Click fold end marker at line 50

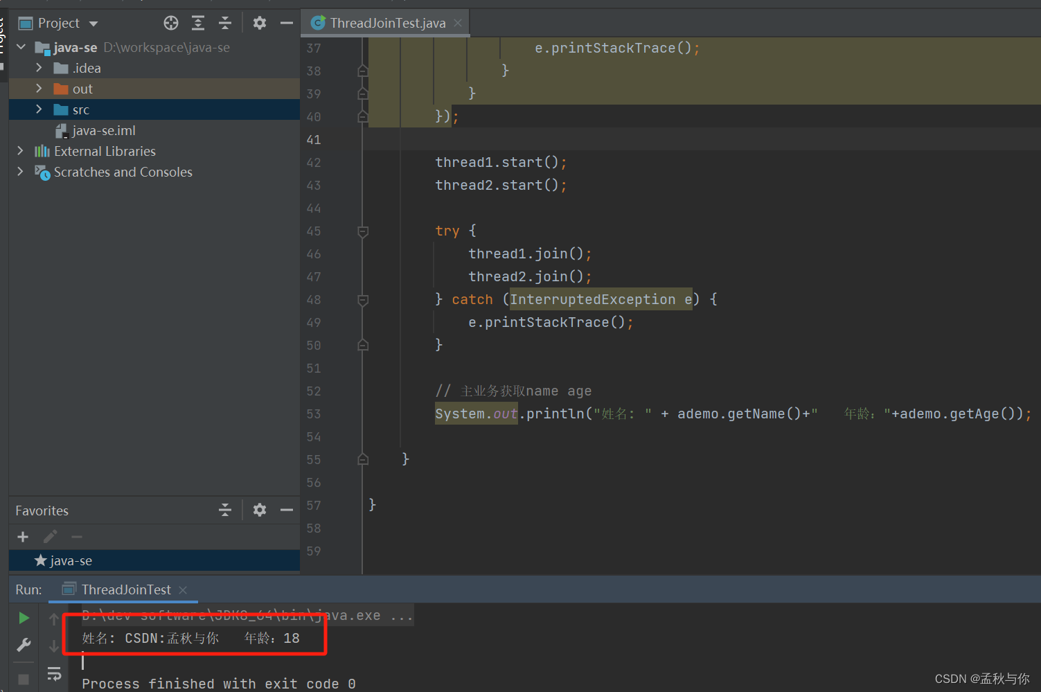coord(362,345)
